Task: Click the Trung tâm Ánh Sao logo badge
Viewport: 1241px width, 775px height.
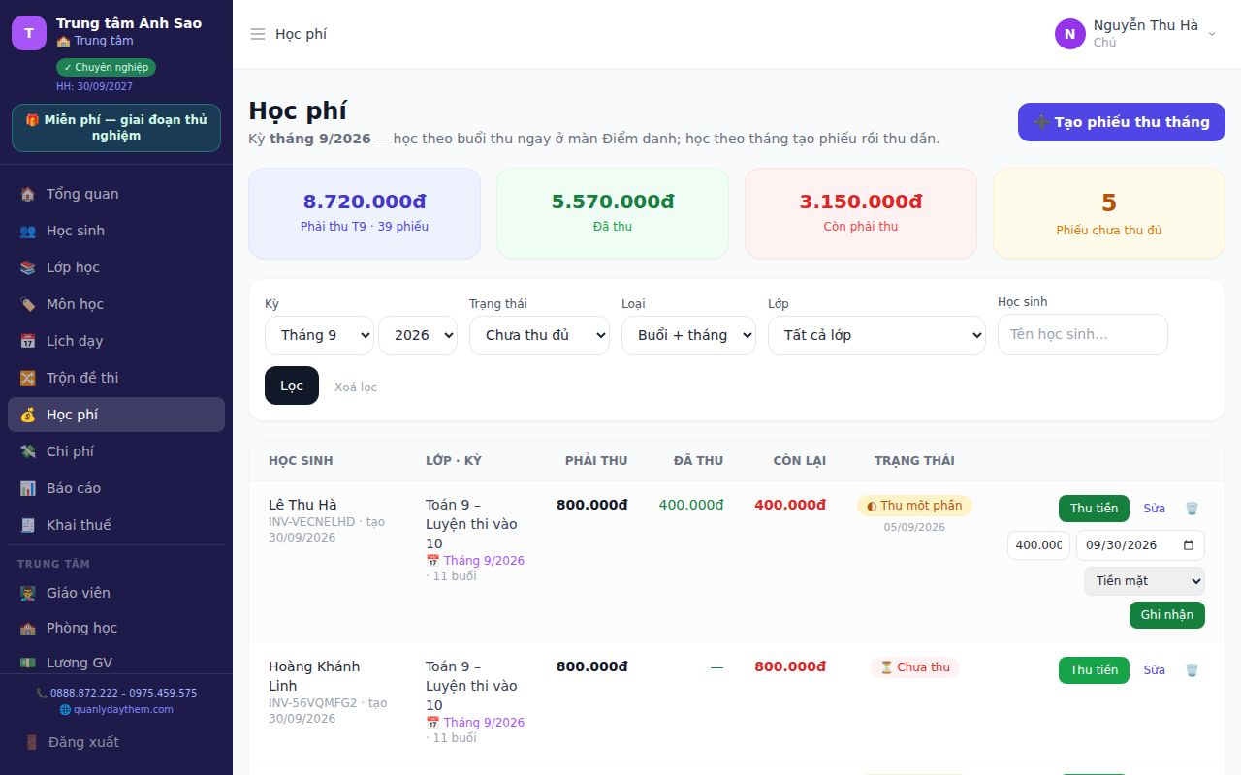Action: pyautogui.click(x=29, y=33)
